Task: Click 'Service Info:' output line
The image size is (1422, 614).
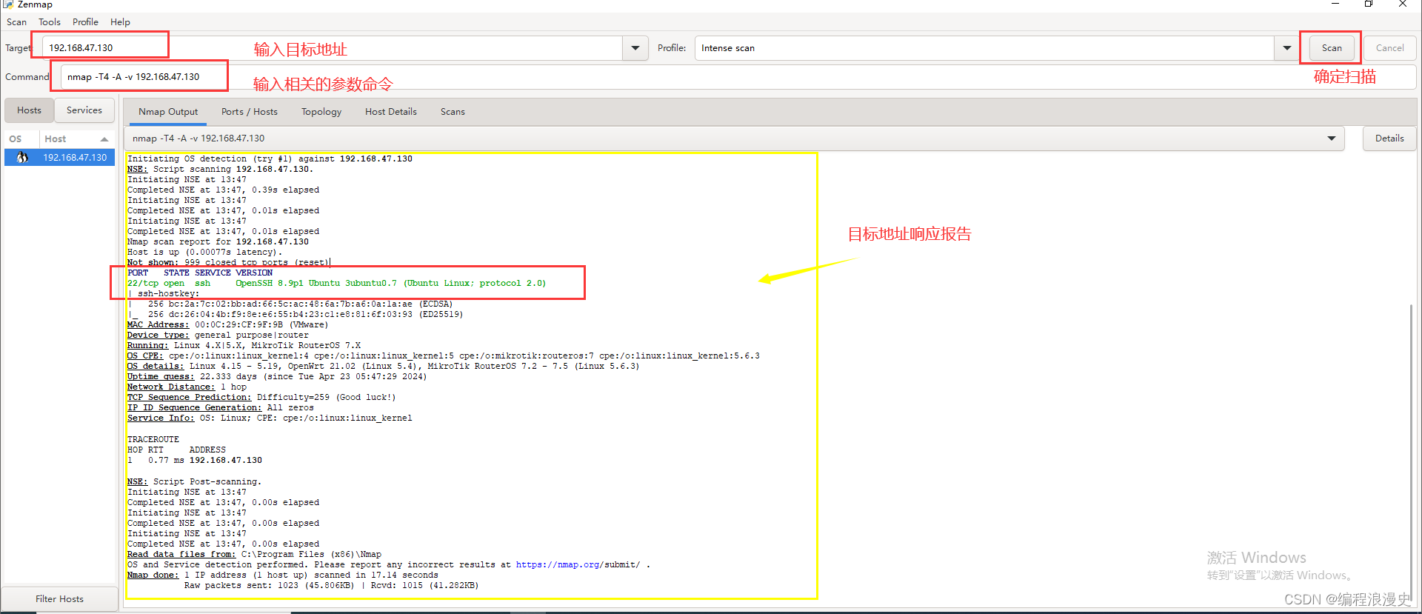Action: (x=270, y=418)
